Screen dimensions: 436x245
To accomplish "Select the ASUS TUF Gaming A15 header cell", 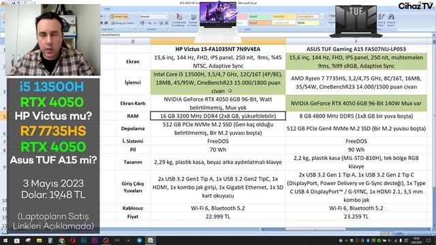I will pyautogui.click(x=356, y=49).
